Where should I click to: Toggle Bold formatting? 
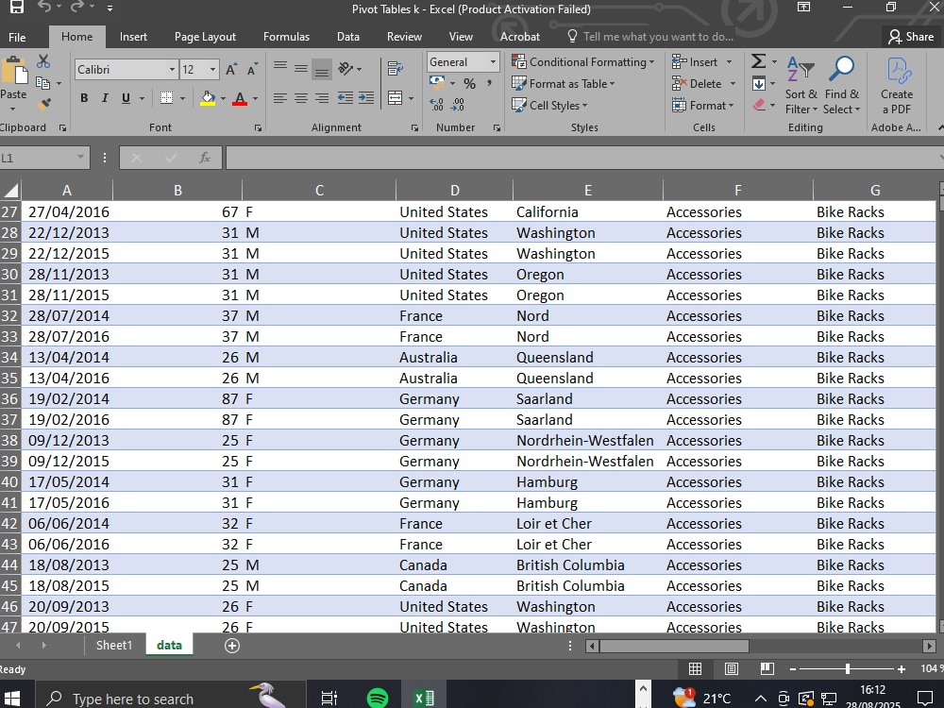point(84,98)
